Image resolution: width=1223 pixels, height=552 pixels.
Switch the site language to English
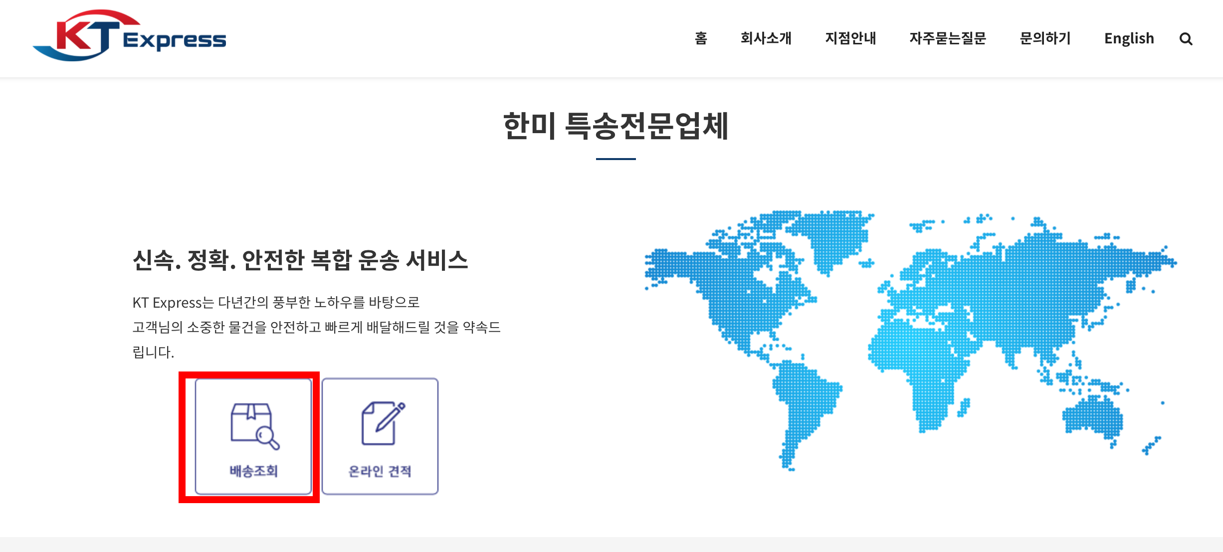(1129, 38)
